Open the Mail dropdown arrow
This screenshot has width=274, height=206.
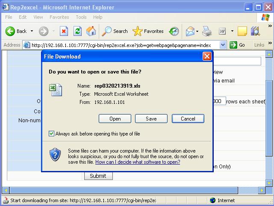197,31
